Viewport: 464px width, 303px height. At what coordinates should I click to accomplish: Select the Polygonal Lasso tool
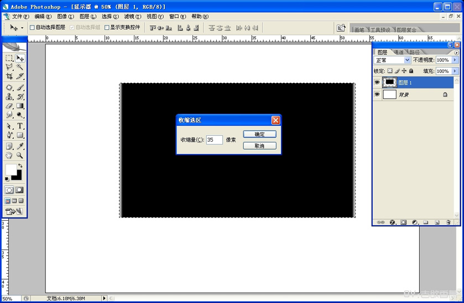tap(9, 67)
